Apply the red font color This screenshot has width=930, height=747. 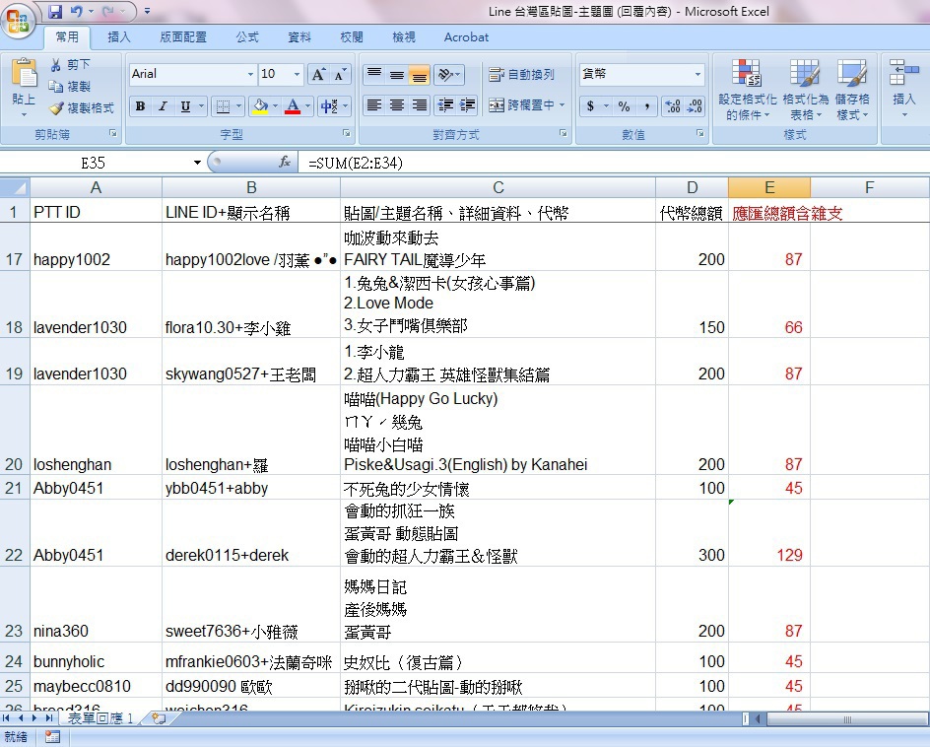293,106
